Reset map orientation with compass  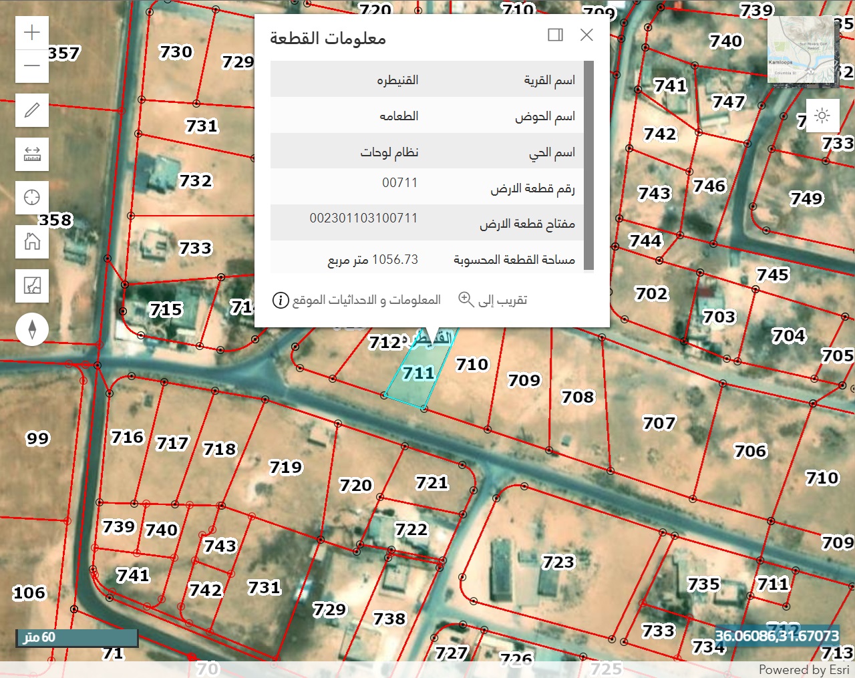(x=32, y=329)
